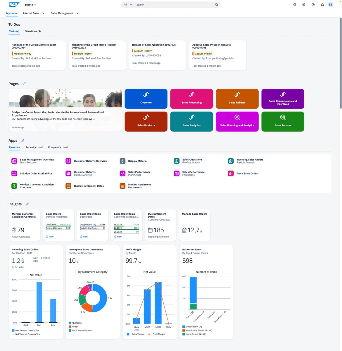Open Monitor Customer Condition Contracts icon
This screenshot has width=342, height=351.
click(14, 186)
